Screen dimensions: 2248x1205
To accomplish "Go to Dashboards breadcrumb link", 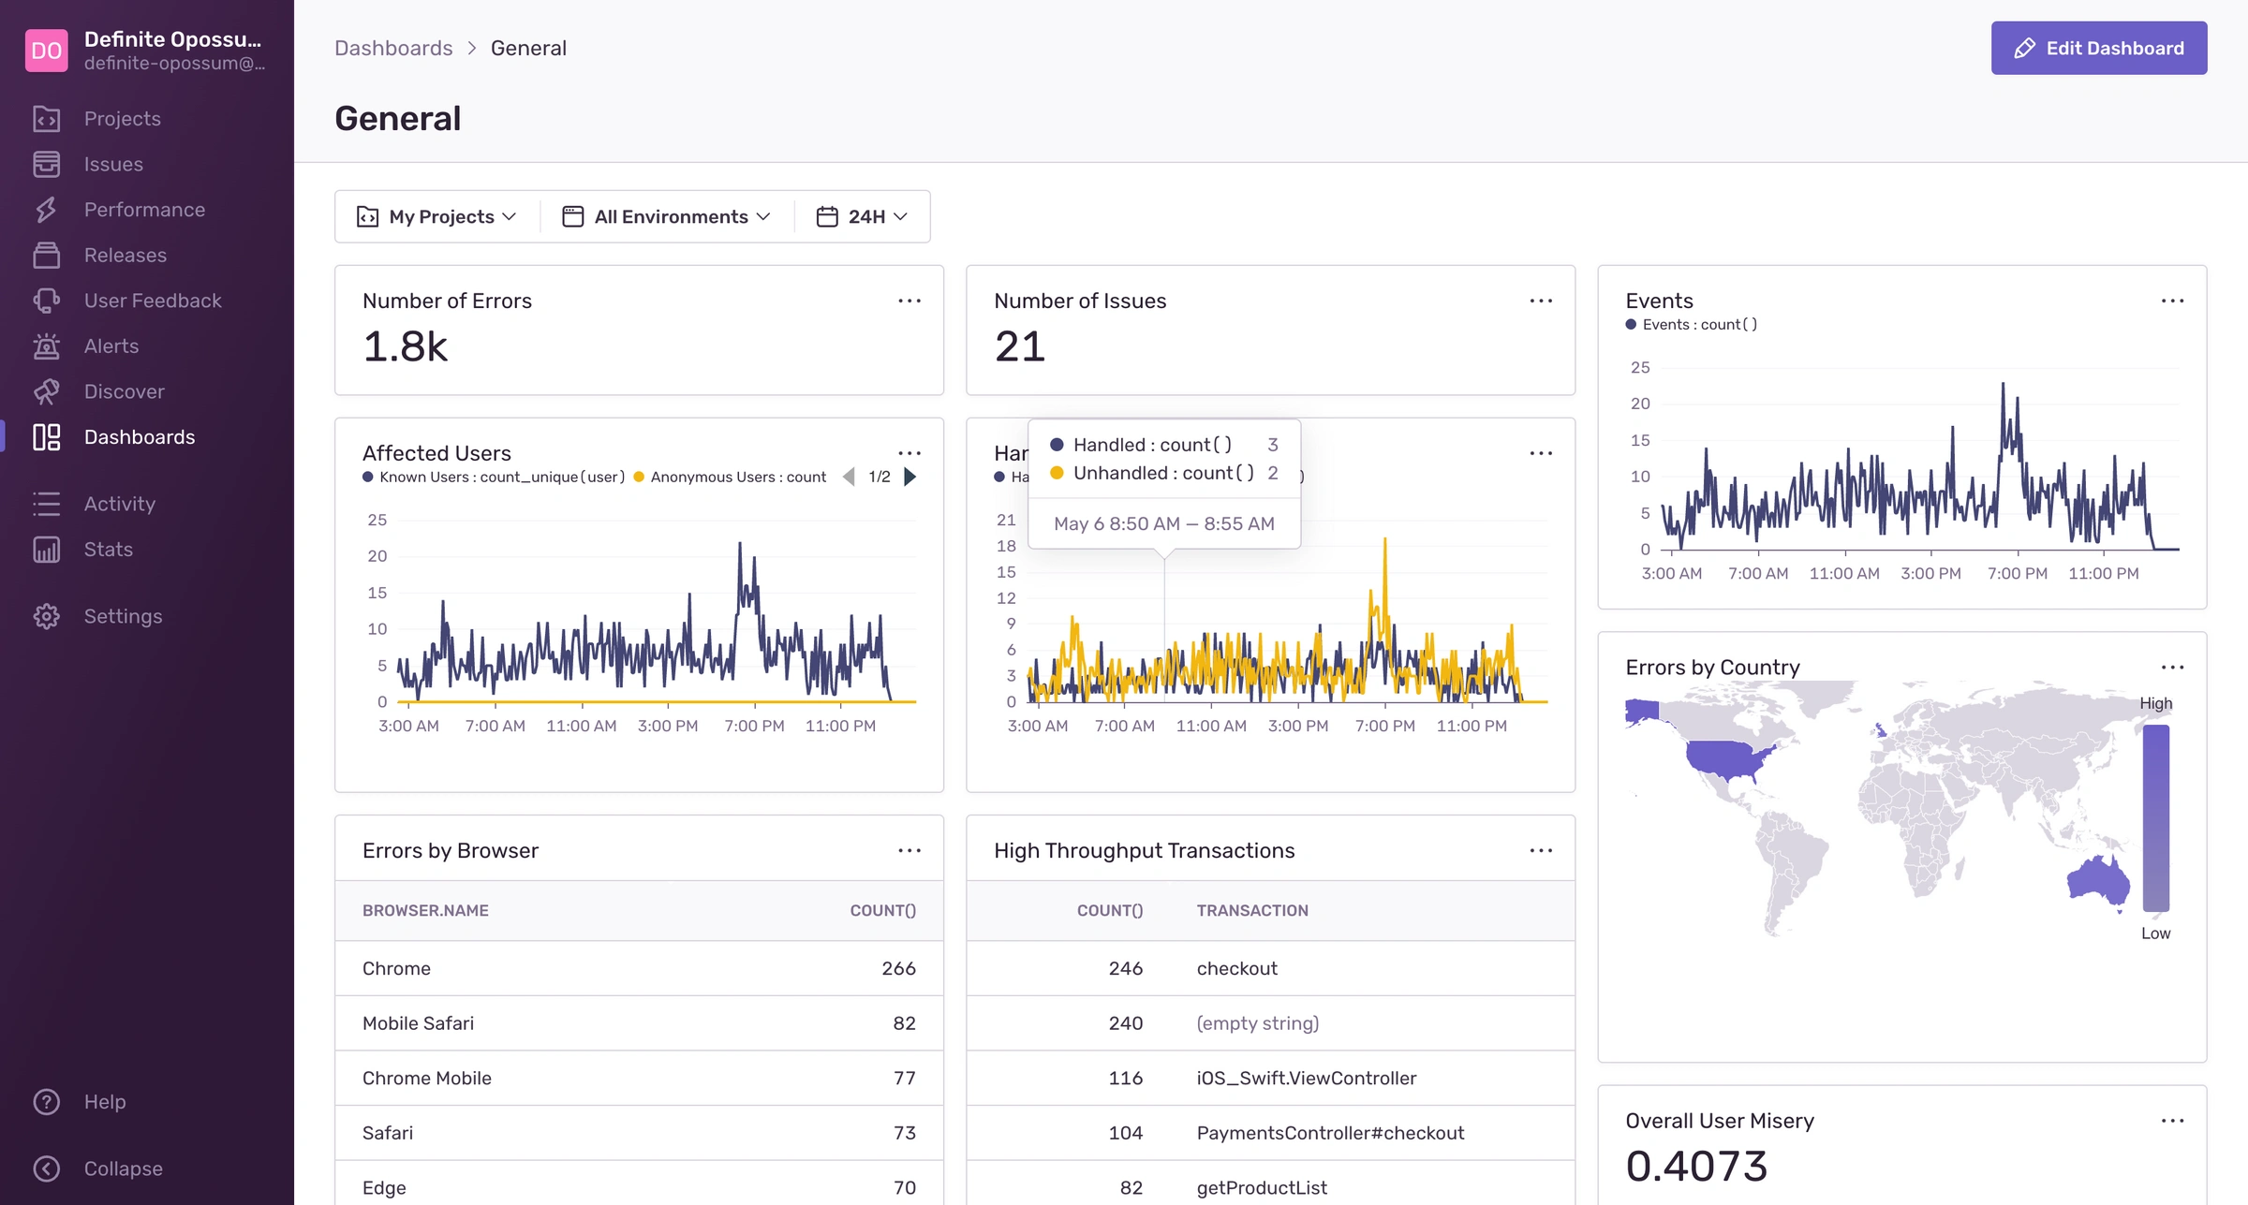I will 393,48.
